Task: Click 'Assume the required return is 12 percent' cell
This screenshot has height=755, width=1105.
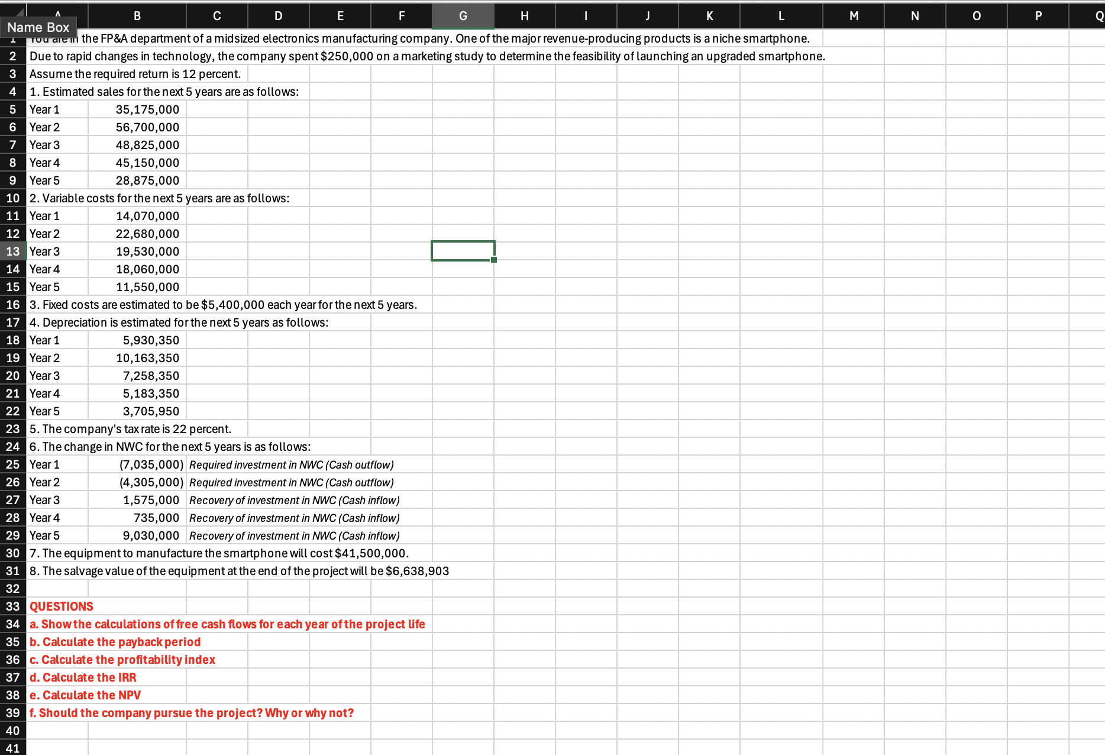Action: (x=135, y=74)
